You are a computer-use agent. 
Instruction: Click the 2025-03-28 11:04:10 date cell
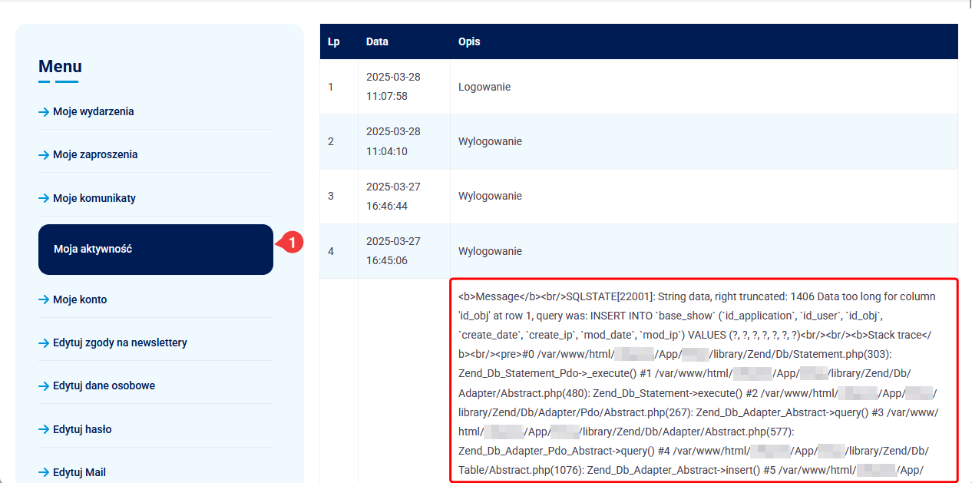(x=393, y=141)
